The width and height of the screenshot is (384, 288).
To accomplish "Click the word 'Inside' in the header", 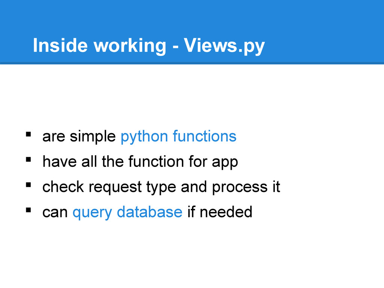I will point(60,45).
